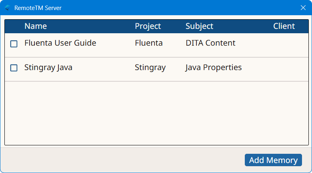312x173 pixels.
Task: Click the Java Properties subject cell
Action: tap(214, 67)
